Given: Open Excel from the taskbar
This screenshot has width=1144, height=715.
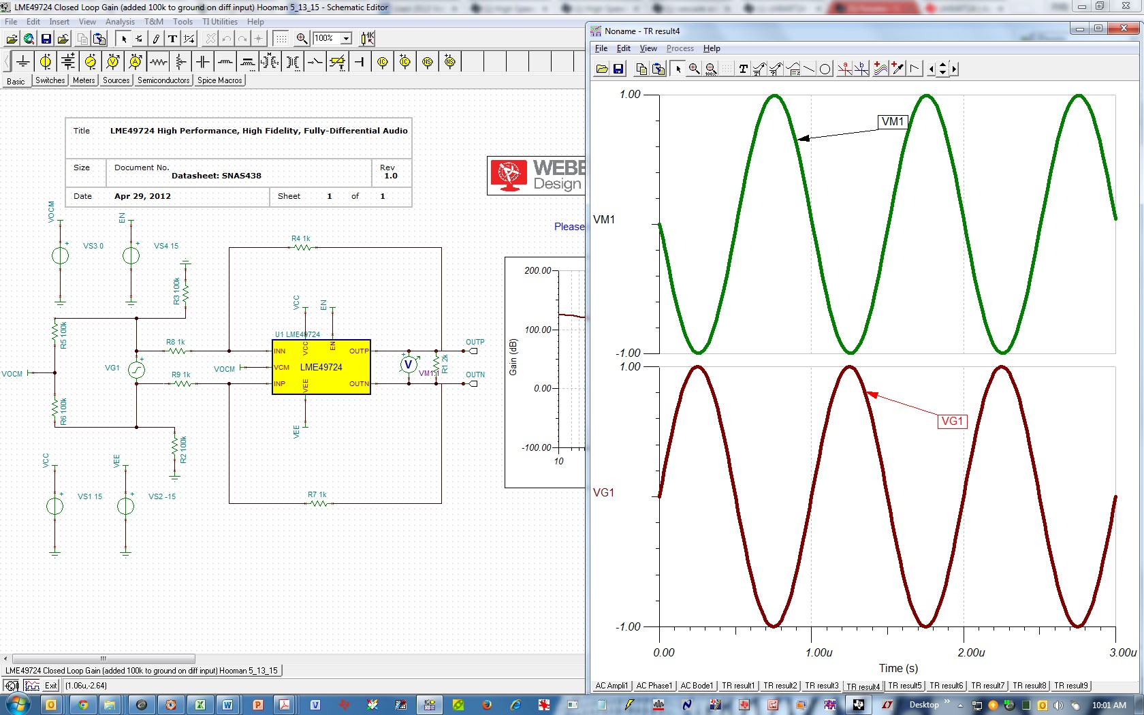Looking at the screenshot, I should tap(200, 705).
